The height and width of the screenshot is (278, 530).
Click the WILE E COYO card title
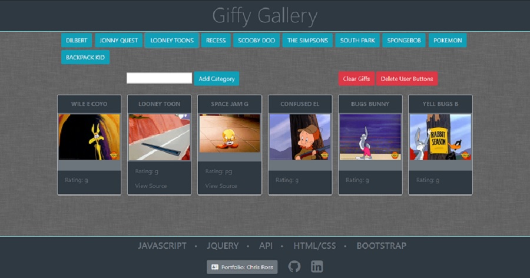click(90, 104)
